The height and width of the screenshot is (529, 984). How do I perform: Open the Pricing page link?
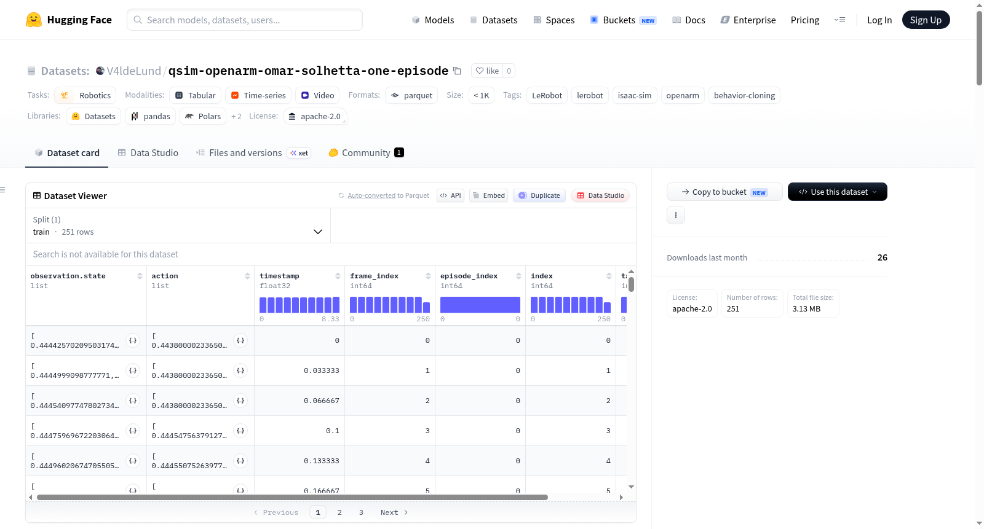click(805, 20)
